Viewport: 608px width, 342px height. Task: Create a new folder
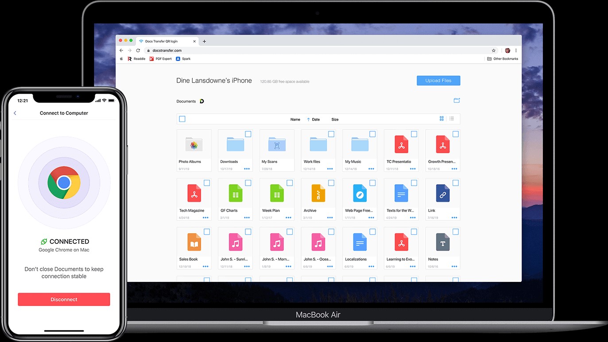click(457, 100)
